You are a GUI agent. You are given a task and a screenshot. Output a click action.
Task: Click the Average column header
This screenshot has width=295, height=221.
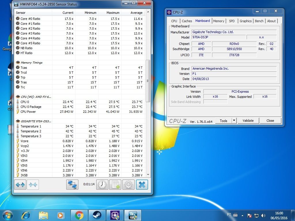click(x=133, y=13)
